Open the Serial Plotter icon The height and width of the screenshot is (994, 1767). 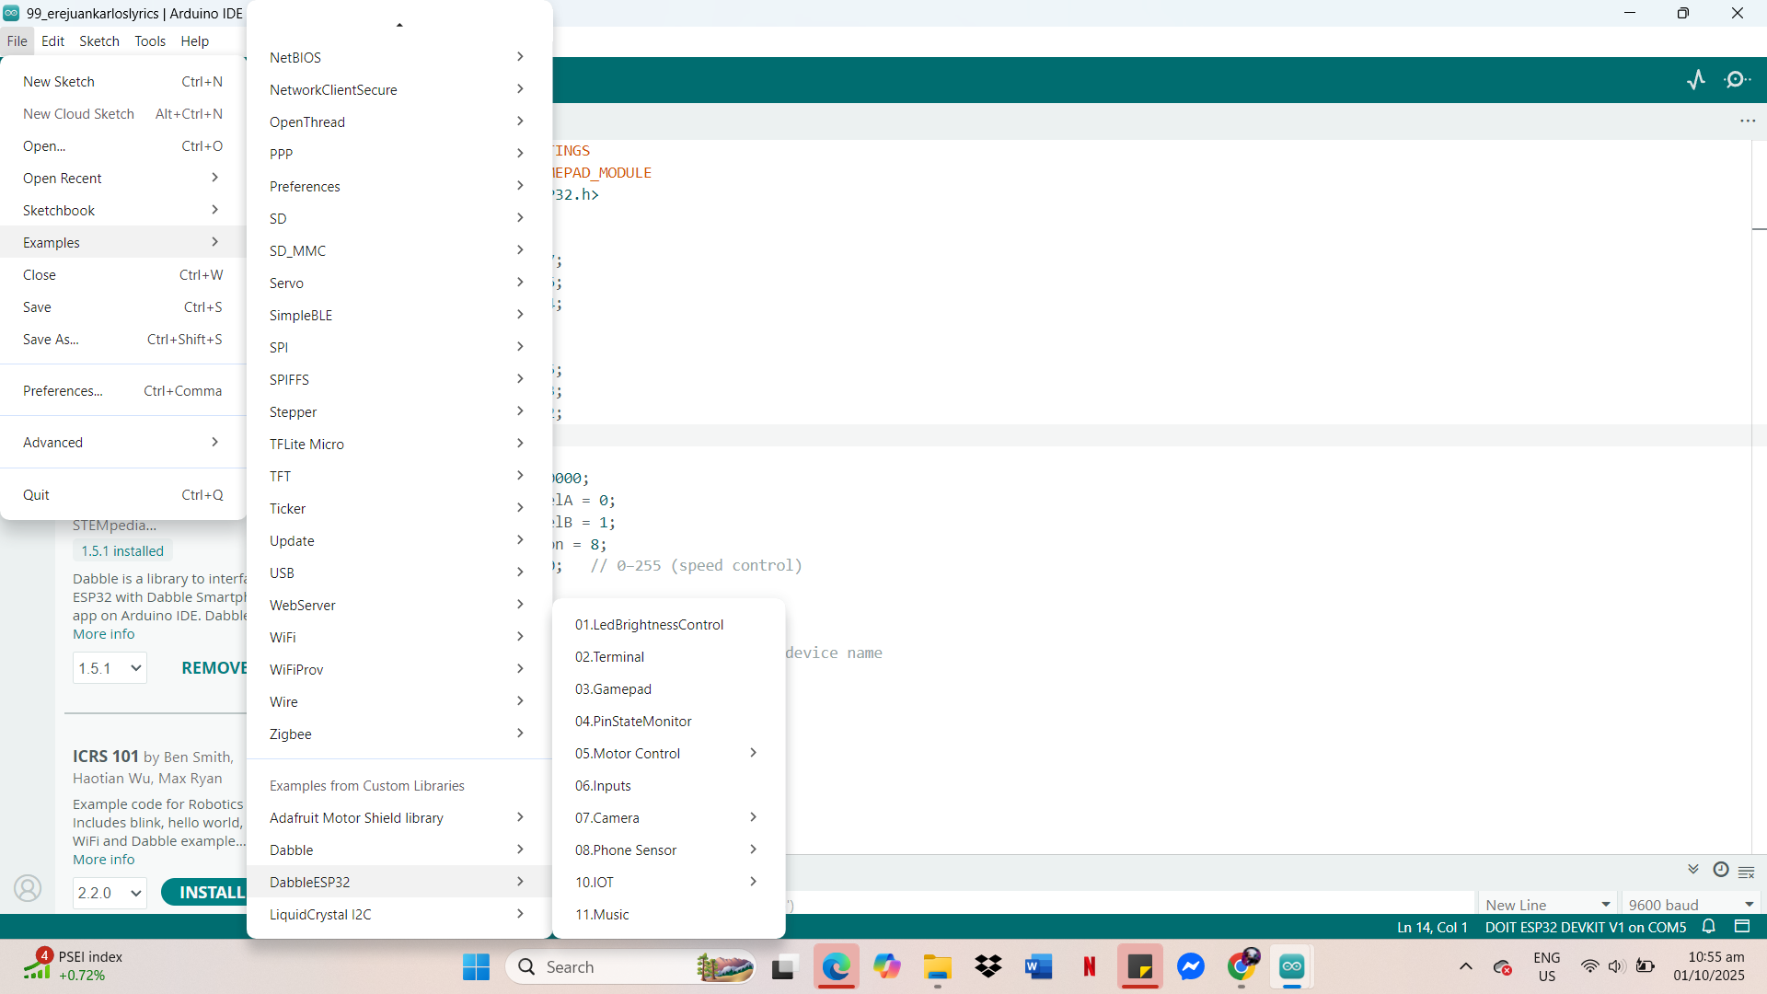point(1696,80)
